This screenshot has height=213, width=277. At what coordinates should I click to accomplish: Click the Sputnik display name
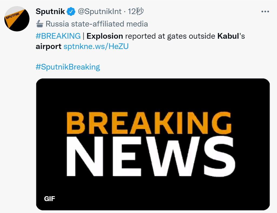click(x=50, y=11)
